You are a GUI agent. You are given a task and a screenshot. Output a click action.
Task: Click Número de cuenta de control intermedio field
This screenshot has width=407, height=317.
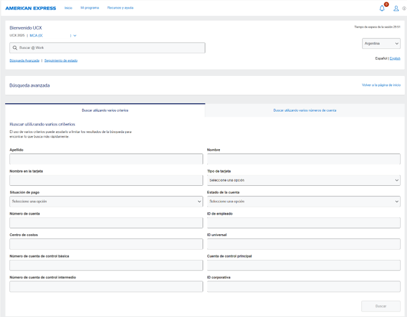tap(106, 286)
